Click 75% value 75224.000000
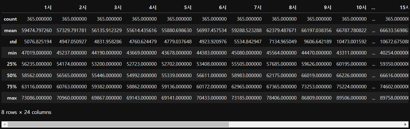Viewport: 410px width, 129px height. (x=351, y=87)
